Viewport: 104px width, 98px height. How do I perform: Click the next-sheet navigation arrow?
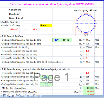coord(1,96)
